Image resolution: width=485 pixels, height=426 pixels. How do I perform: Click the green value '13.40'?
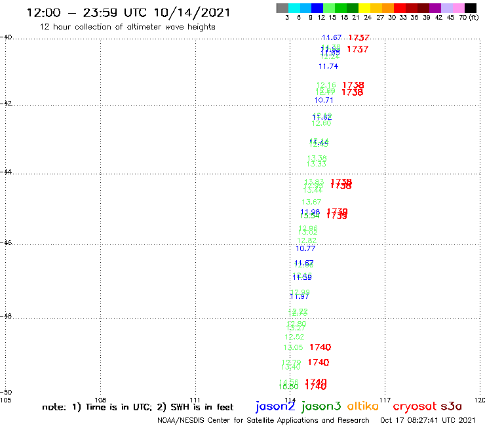[x=291, y=367]
